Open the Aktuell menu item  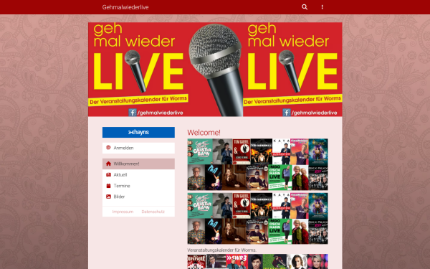click(x=138, y=175)
